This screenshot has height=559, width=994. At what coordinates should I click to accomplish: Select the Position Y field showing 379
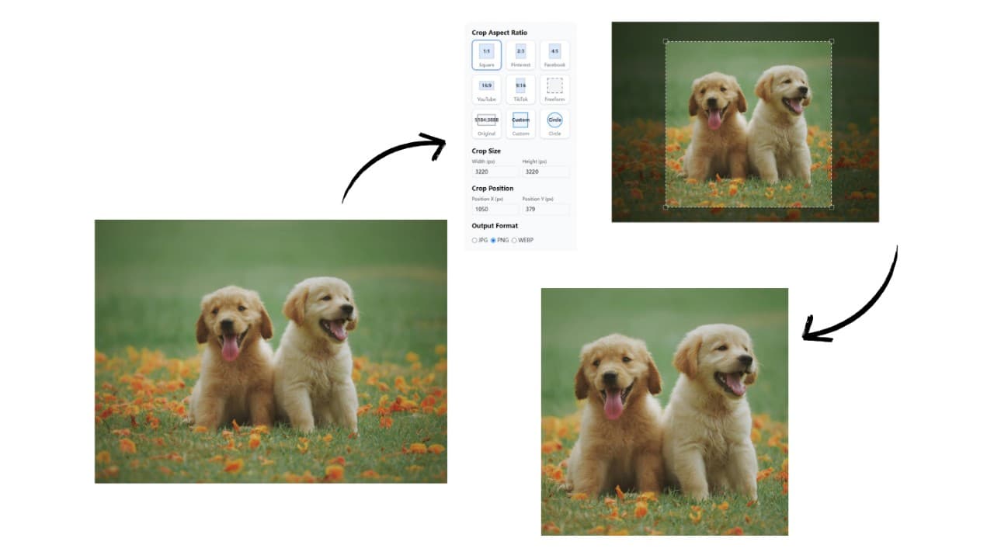point(544,209)
